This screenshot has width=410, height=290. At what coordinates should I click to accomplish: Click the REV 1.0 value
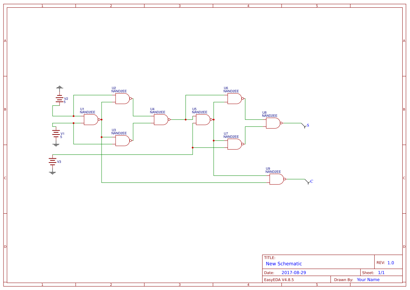[x=391, y=263]
